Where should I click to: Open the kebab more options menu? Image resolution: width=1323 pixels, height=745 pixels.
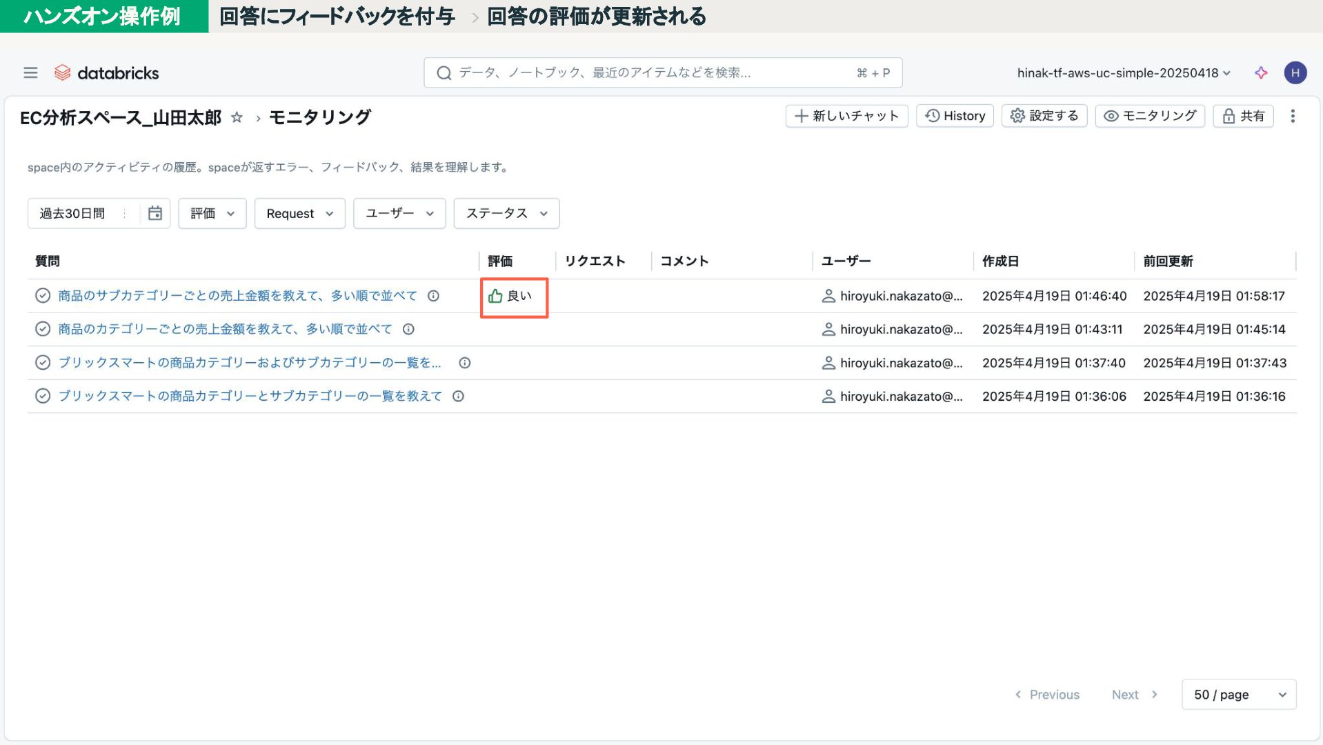pyautogui.click(x=1293, y=117)
